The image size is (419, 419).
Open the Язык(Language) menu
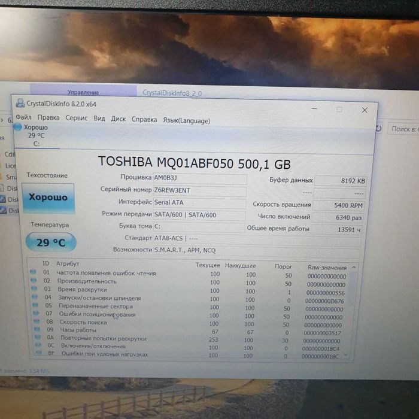[187, 121]
